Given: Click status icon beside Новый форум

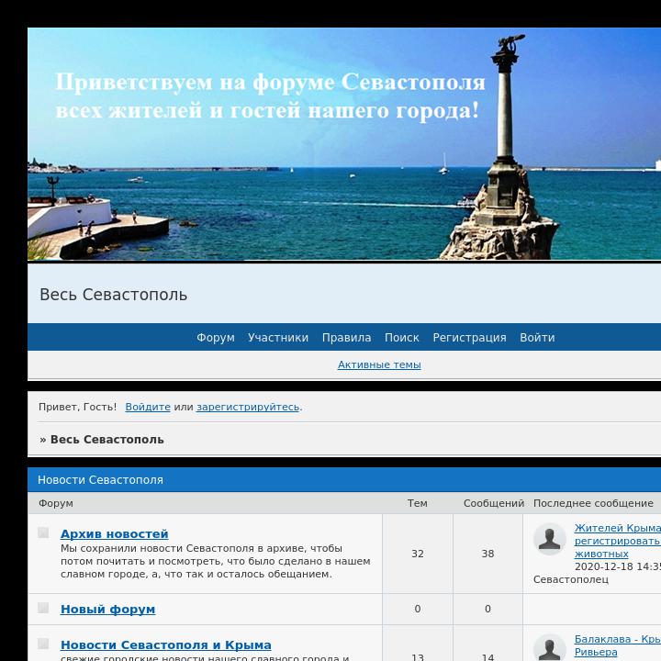Looking at the screenshot, I should click(43, 608).
